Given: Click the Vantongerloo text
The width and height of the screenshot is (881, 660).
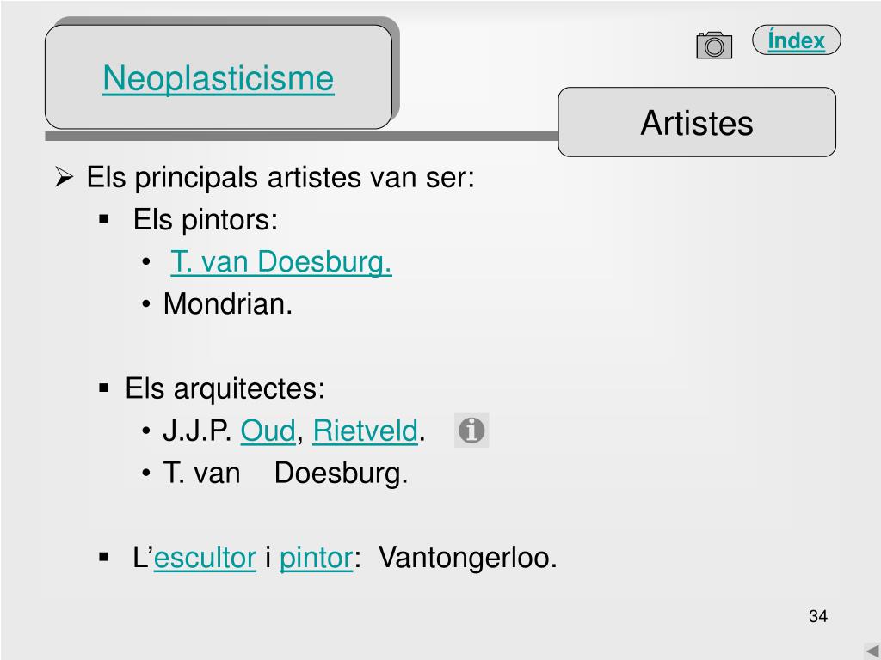Looking at the screenshot, I should (467, 557).
